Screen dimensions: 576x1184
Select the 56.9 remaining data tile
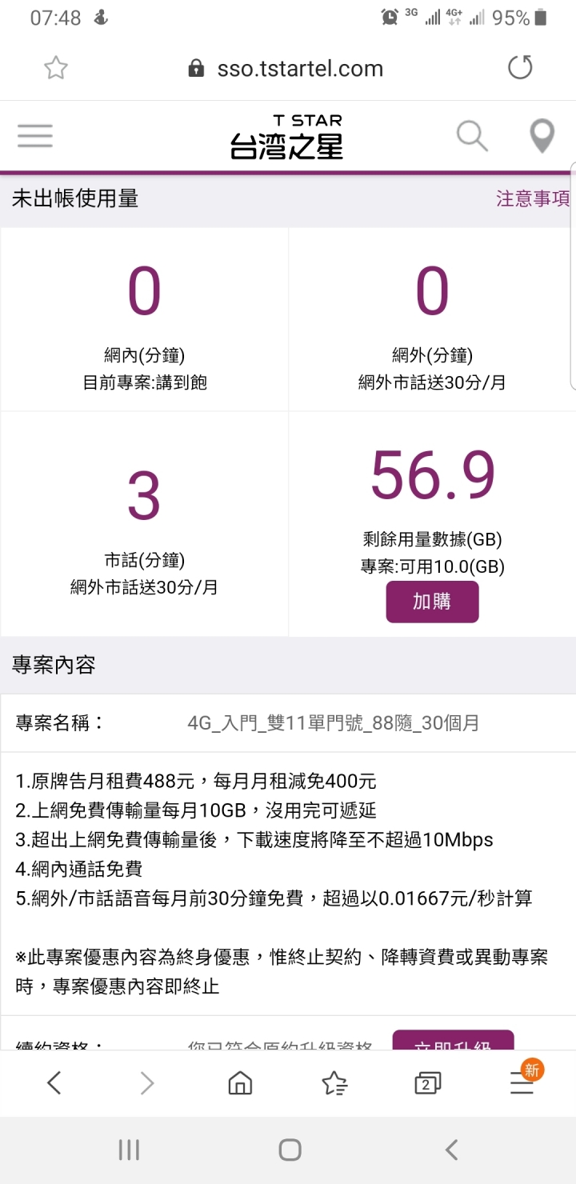432,496
